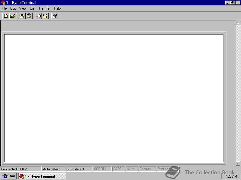Click the scrollbar up arrow

[238, 23]
